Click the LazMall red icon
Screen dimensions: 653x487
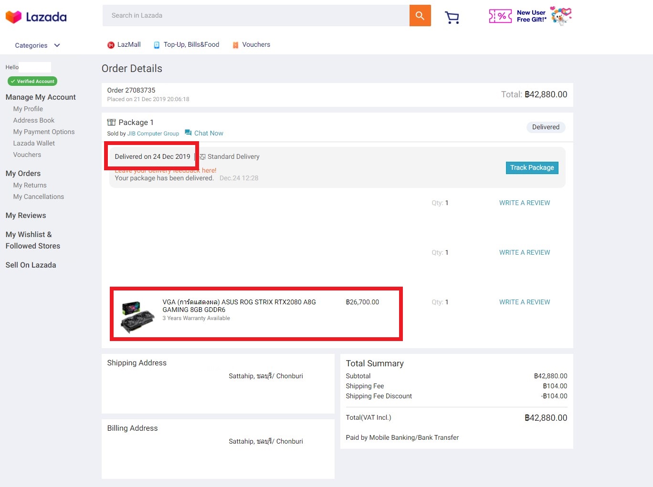point(111,45)
